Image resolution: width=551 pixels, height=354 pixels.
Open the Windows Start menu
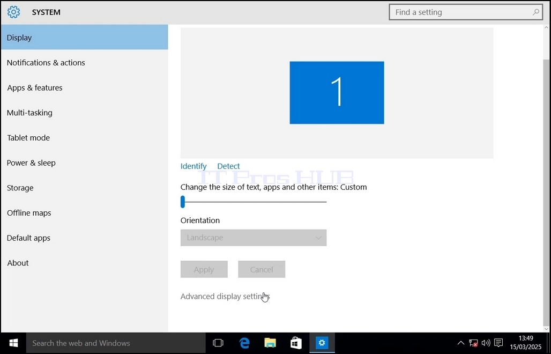click(13, 343)
